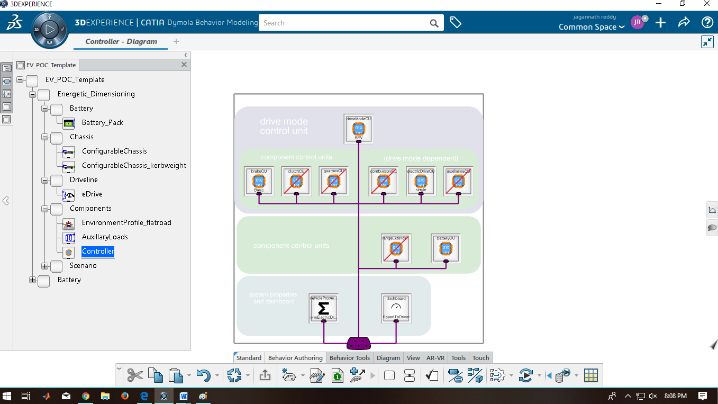Viewport: 718px width, 404px height.
Task: Click the Add plus icon in header
Action: click(660, 22)
